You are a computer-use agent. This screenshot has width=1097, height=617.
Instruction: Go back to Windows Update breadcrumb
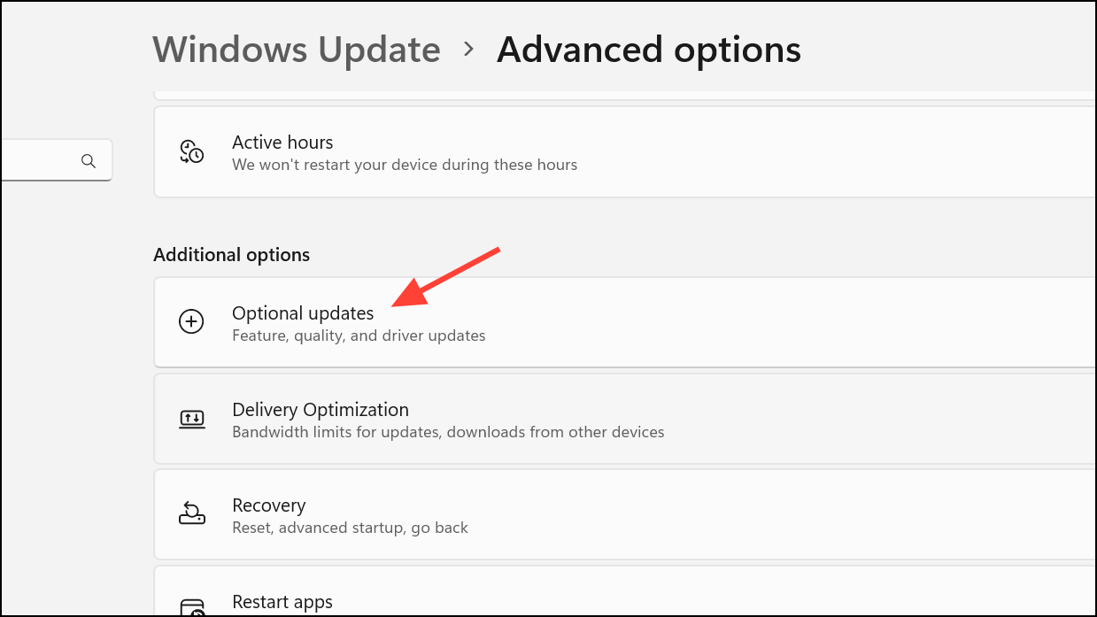click(x=297, y=49)
